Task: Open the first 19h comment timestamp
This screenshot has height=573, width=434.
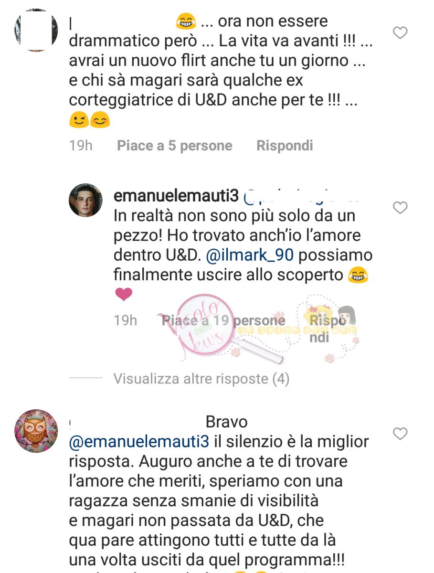Action: [81, 146]
